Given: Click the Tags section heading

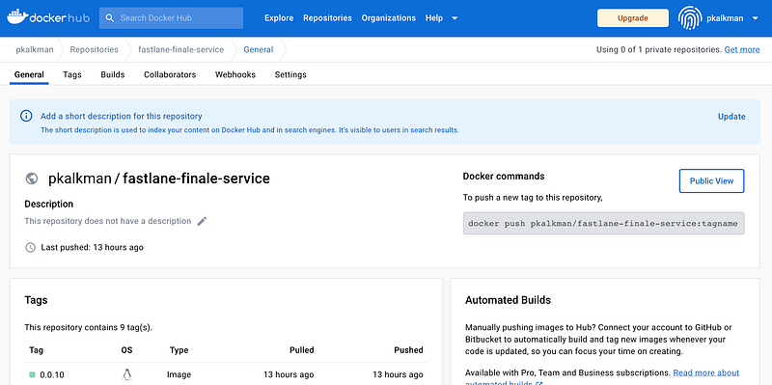Looking at the screenshot, I should [36, 300].
